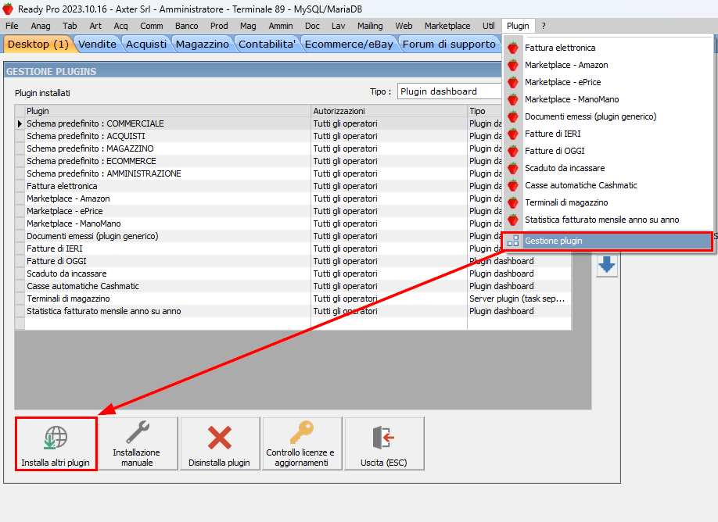Click strawberry icon for Statistica fatturato mensile entry
The width and height of the screenshot is (718, 522).
coord(513,220)
